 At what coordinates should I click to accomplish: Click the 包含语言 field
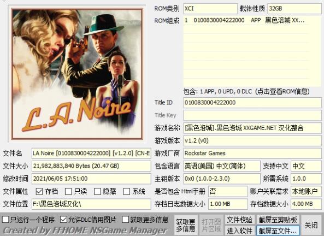[x=222, y=166]
